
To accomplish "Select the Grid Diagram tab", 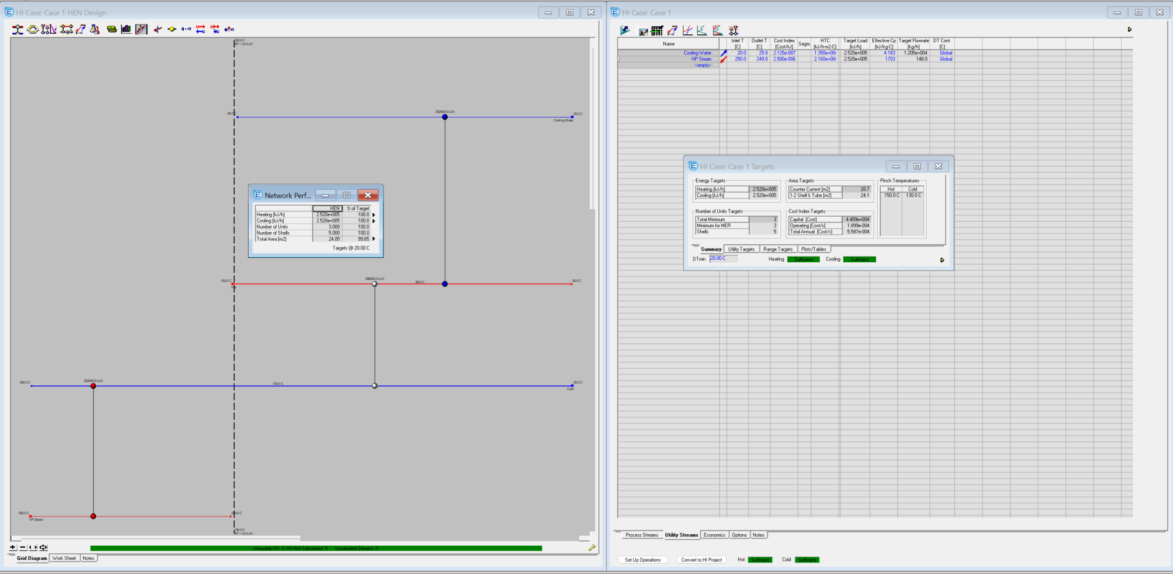I will 32,558.
